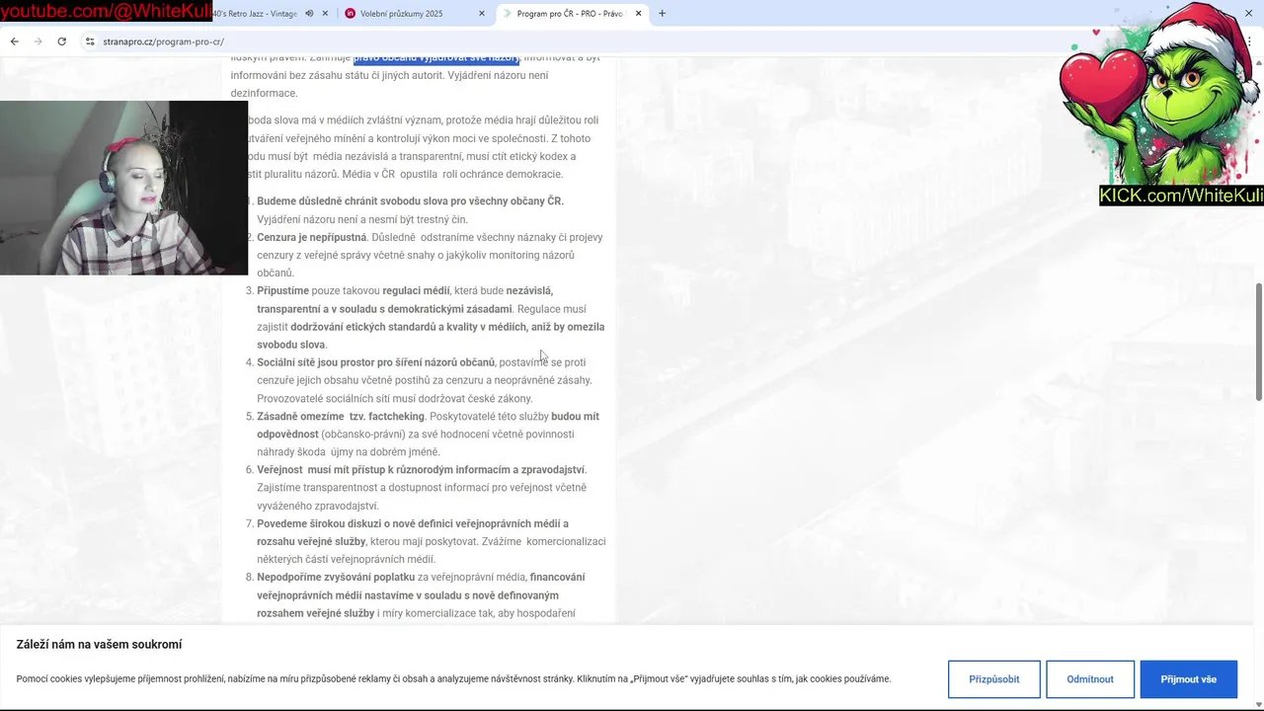Click 'budou mít odpovědnost' bold phrase
The width and height of the screenshot is (1264, 711).
[x=428, y=426]
